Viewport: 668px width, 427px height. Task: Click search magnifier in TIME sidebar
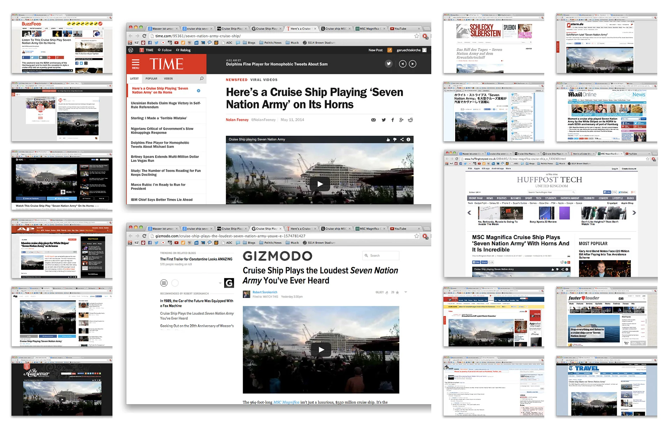click(x=202, y=78)
